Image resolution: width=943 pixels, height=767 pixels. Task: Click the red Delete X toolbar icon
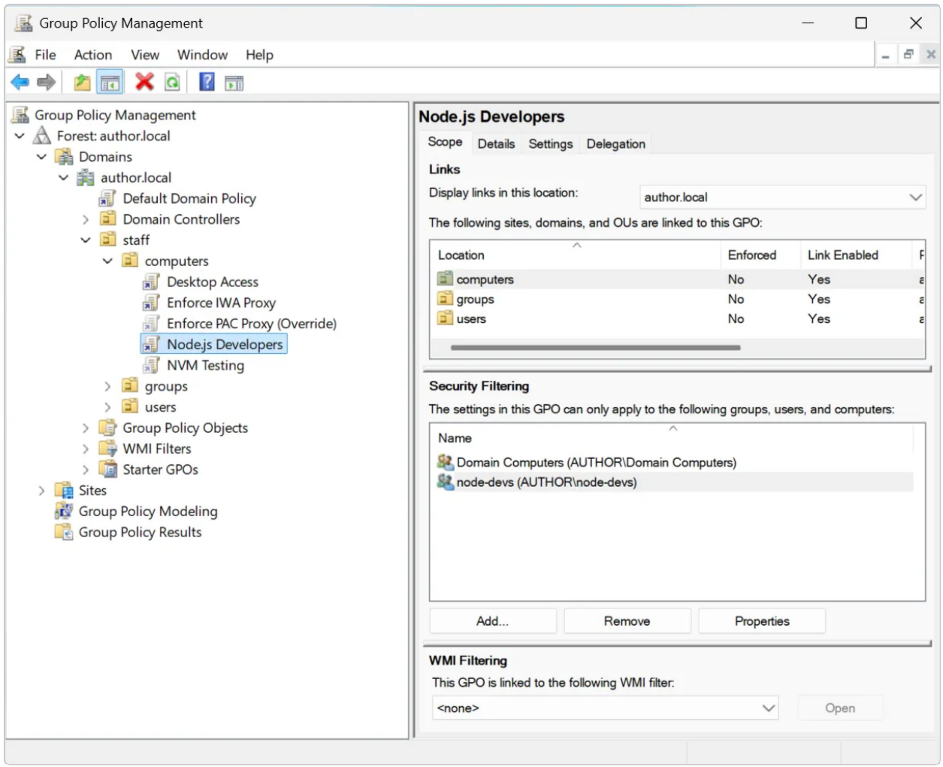point(144,81)
